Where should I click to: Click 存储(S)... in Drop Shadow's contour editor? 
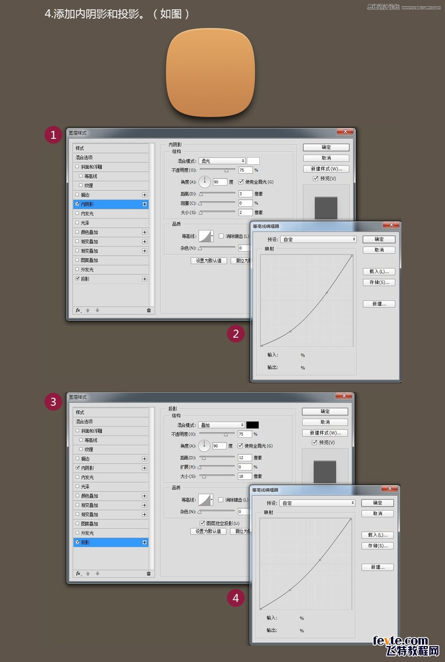378,545
